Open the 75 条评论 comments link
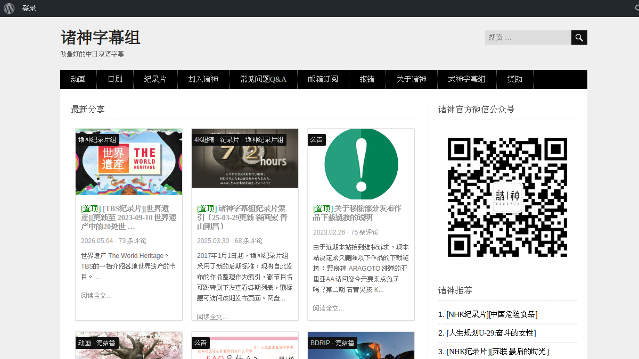Viewport: 639px width, 359px height. click(364, 232)
